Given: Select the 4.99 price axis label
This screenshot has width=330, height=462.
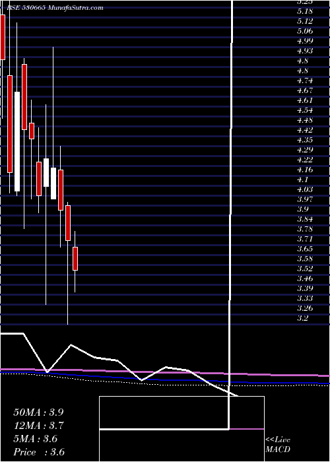Looking at the screenshot, I should click(305, 41).
